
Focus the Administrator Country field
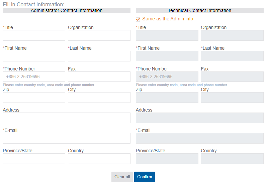tap(99, 159)
